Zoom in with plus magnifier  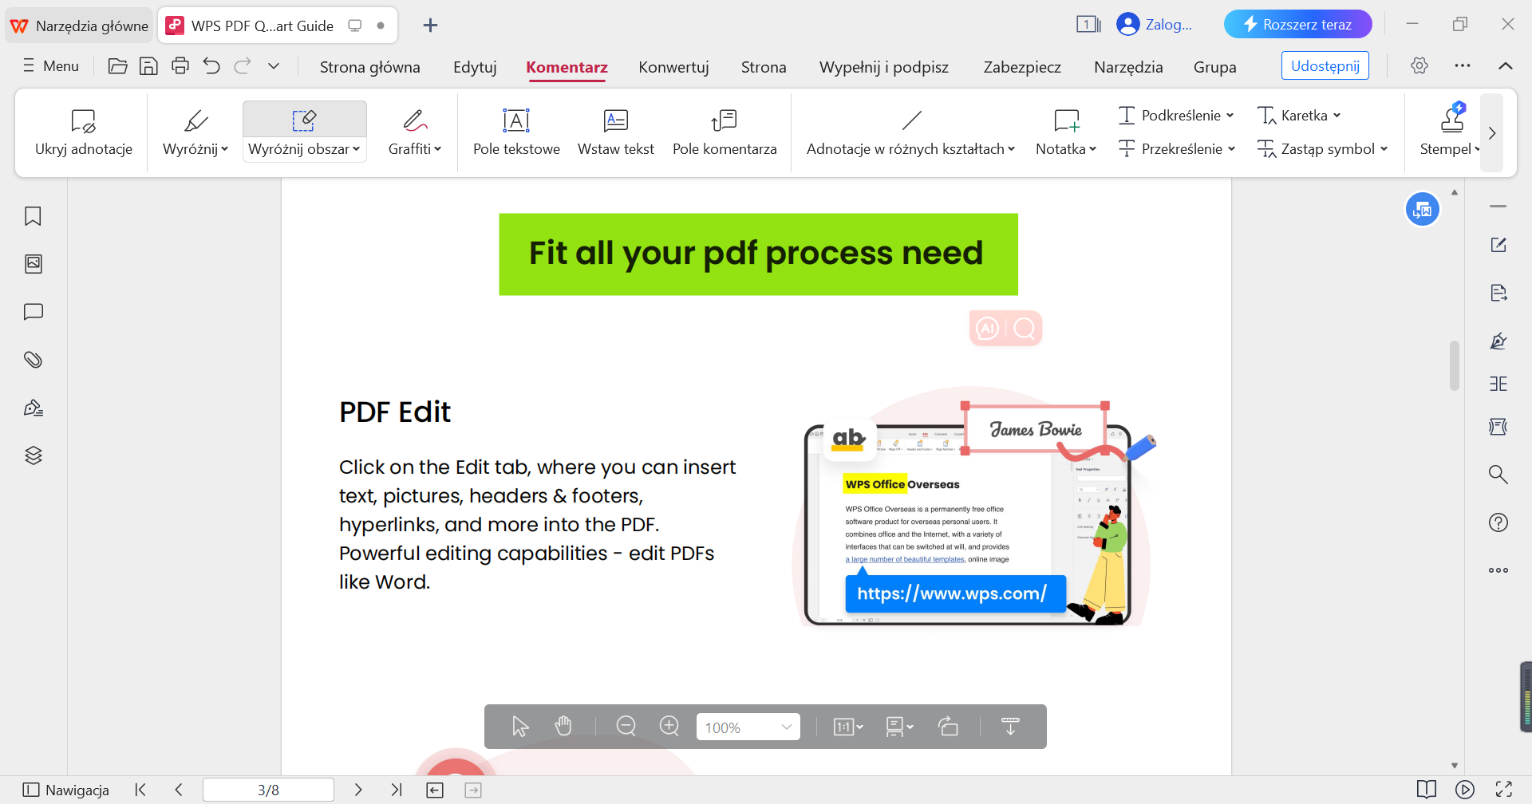tap(669, 727)
